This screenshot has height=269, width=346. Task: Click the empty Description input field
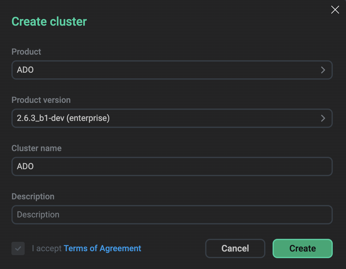click(x=172, y=214)
